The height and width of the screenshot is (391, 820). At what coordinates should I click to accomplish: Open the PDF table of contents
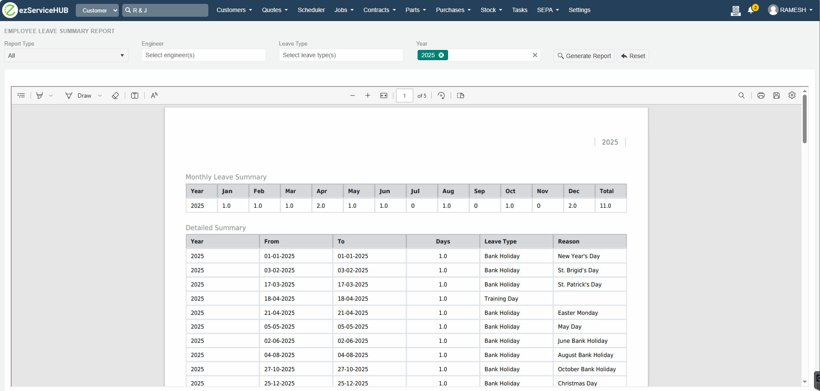pos(21,95)
